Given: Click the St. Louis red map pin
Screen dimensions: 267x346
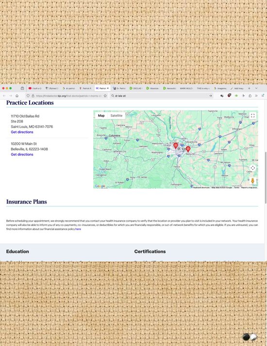Looking at the screenshot, I should [x=176, y=146].
